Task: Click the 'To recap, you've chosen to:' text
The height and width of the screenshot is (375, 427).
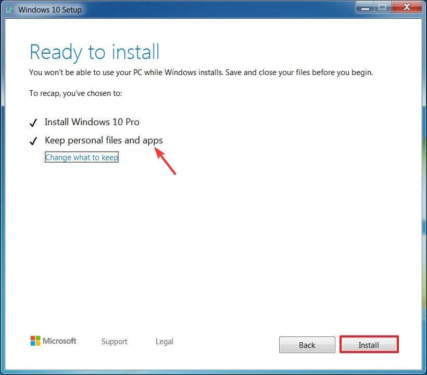Action: (76, 93)
